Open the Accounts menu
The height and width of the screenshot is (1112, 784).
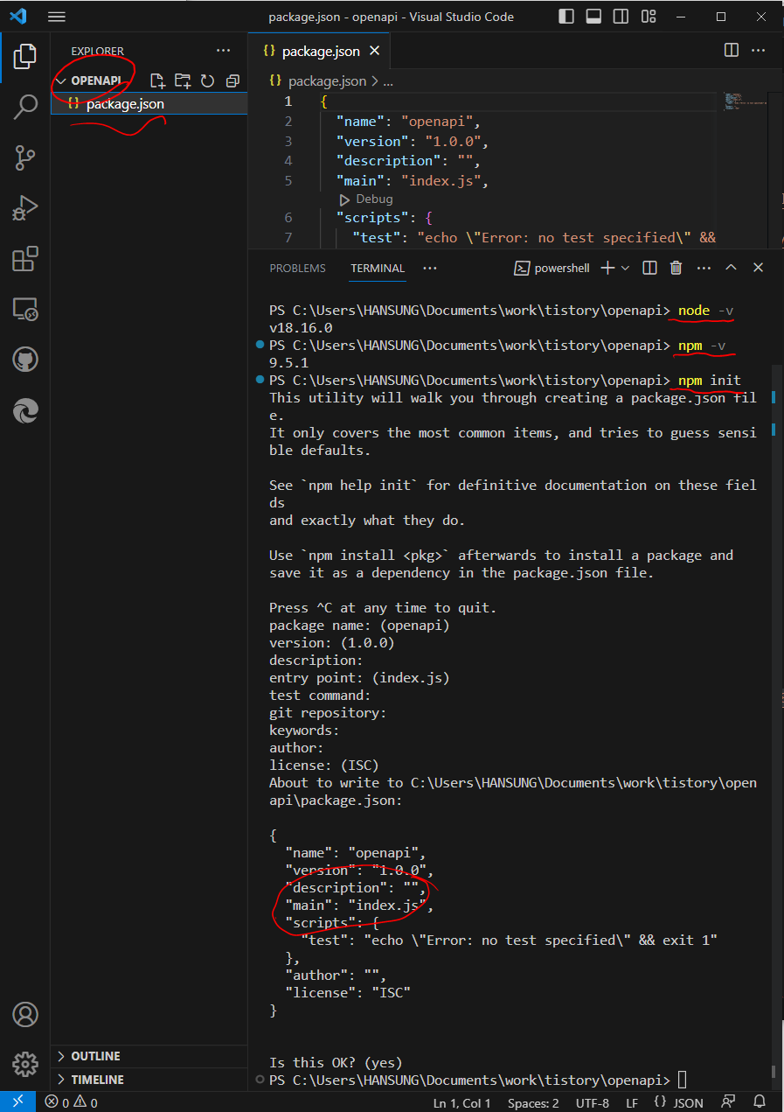[25, 1015]
